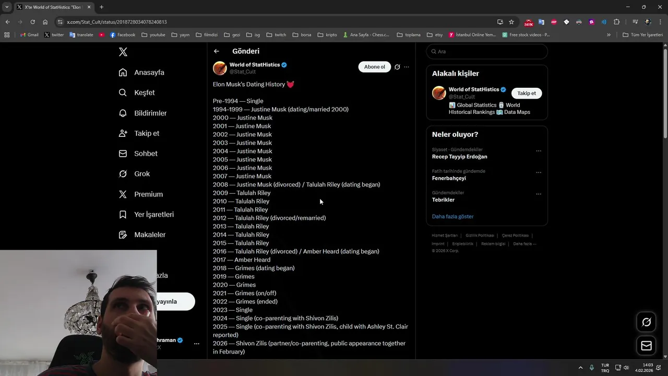Open site information icon in address bar
668x376 pixels.
[60, 22]
